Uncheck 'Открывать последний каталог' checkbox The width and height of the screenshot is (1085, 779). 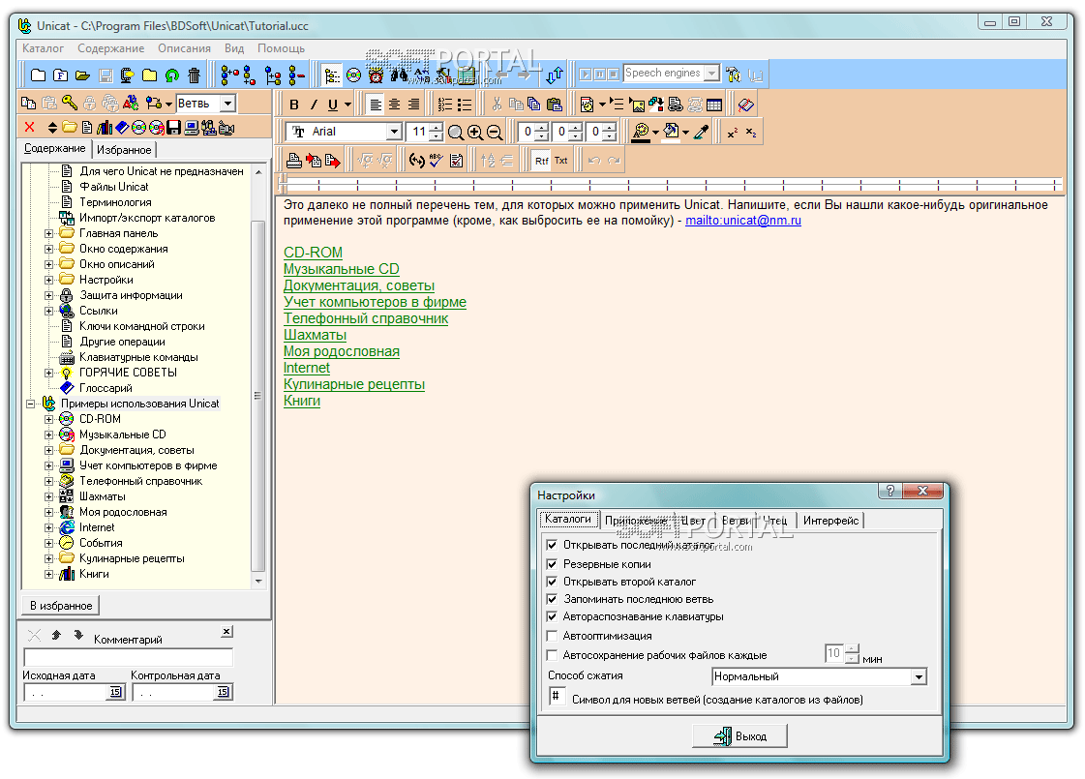click(x=552, y=545)
